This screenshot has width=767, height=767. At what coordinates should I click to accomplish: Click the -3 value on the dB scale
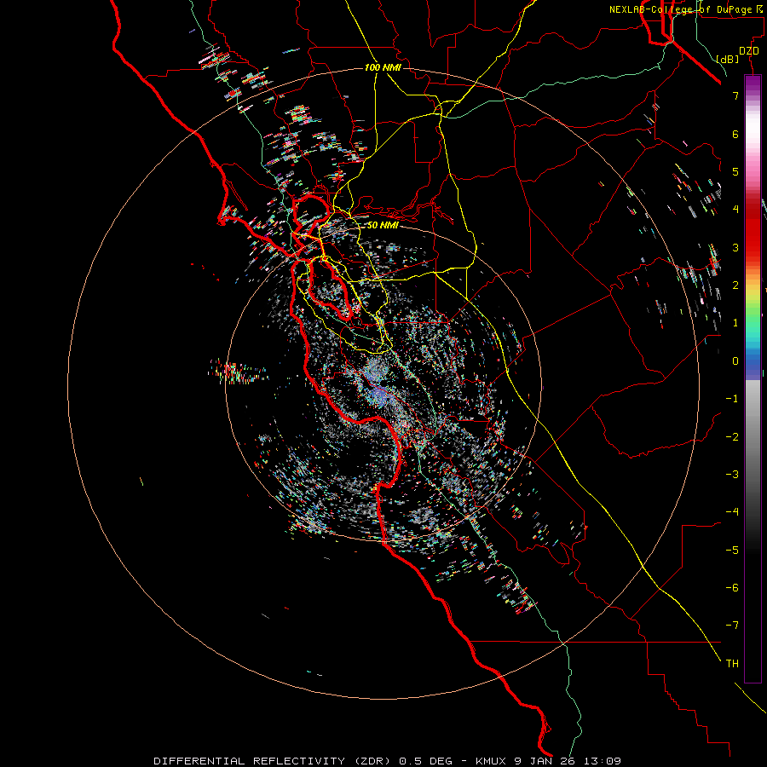(x=732, y=475)
